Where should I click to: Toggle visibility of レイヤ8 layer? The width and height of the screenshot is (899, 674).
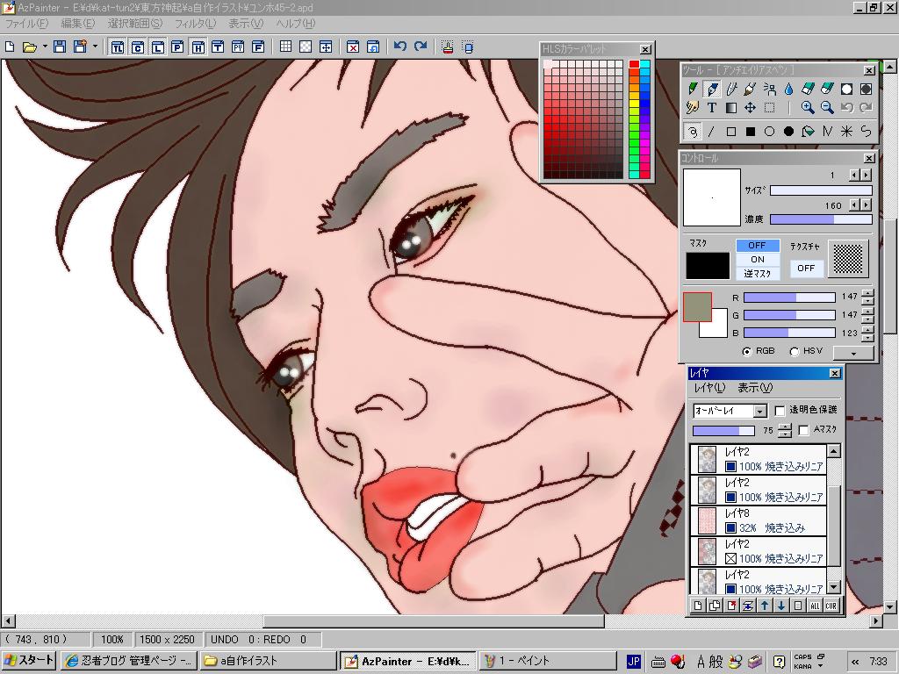click(x=730, y=528)
